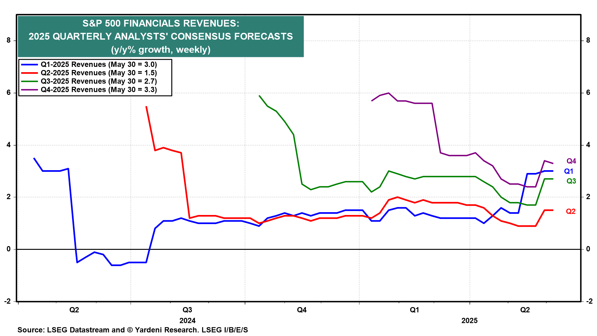Click the 2025 year axis label
The image size is (597, 336).
click(469, 321)
